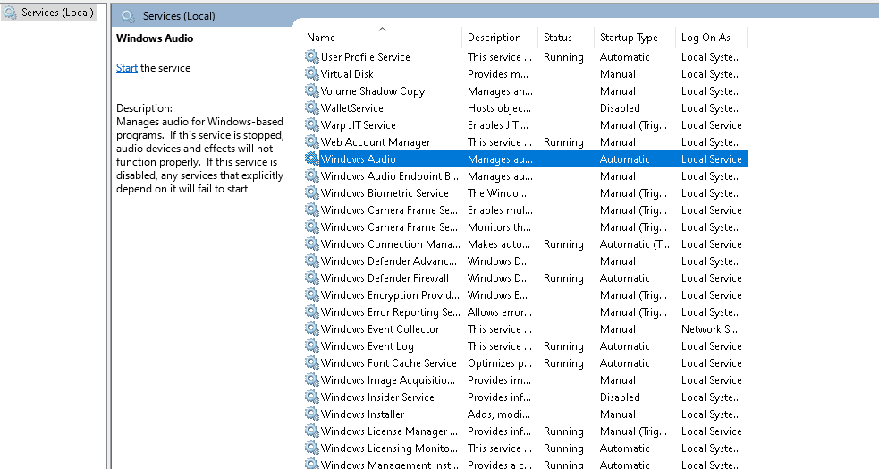
Task: Click the Windows Licensing Monitoring gear icon
Action: click(x=312, y=448)
